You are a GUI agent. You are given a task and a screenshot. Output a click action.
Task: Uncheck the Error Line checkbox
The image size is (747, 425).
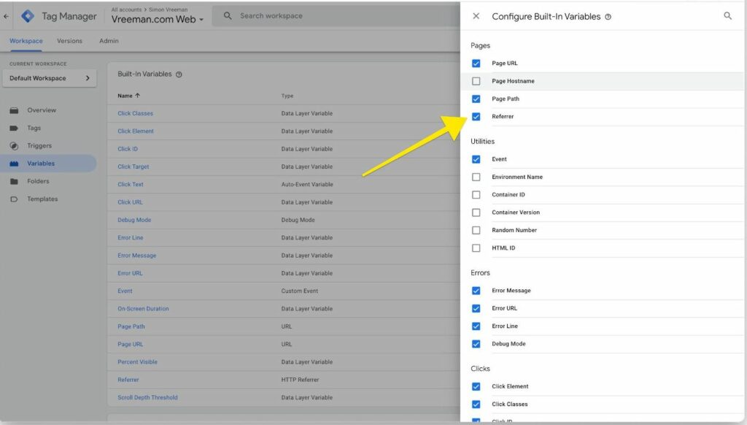point(476,326)
